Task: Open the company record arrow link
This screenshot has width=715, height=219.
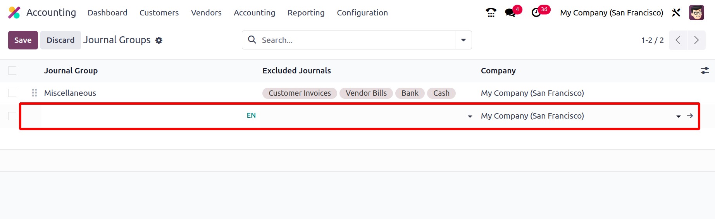Action: [690, 116]
